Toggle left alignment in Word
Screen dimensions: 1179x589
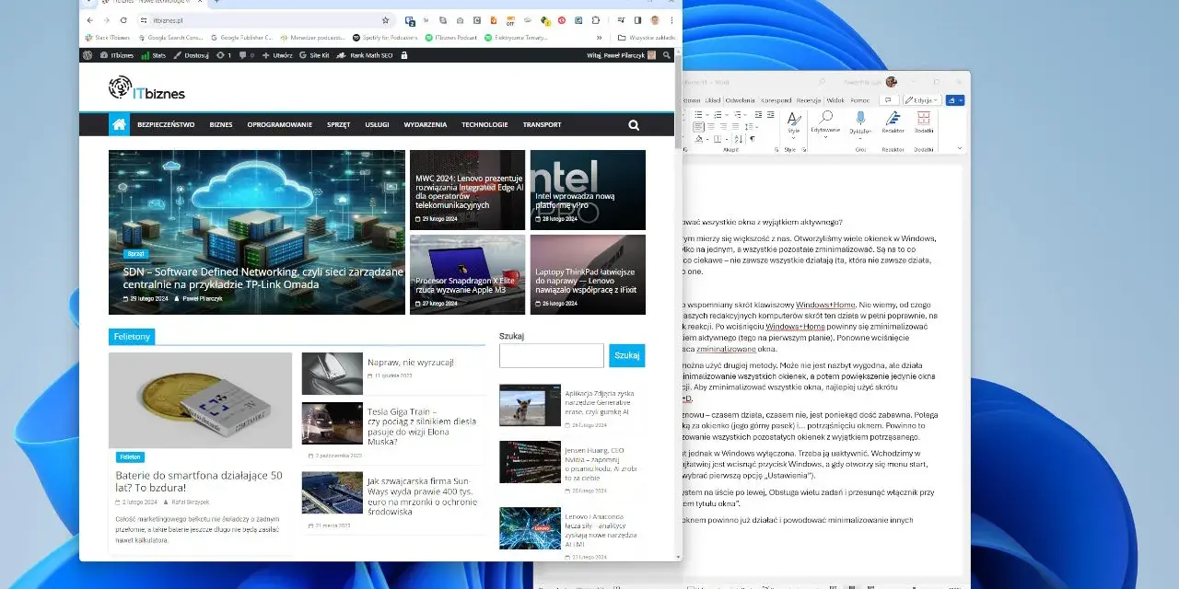(x=699, y=126)
